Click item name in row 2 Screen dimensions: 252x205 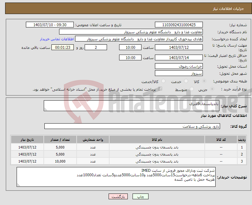(157, 154)
